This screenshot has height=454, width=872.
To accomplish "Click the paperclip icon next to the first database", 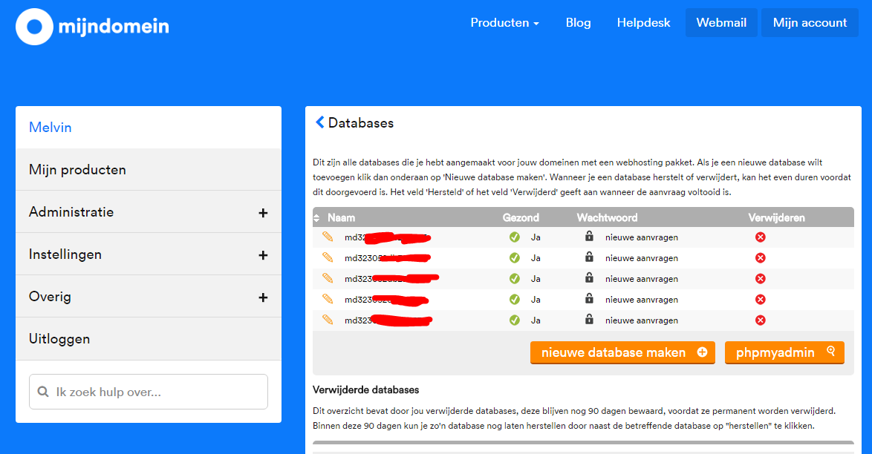I will click(328, 237).
